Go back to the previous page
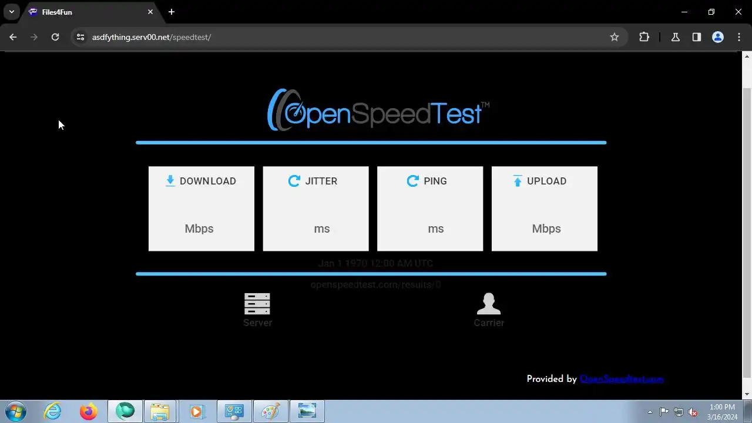The height and width of the screenshot is (423, 752). [x=13, y=37]
